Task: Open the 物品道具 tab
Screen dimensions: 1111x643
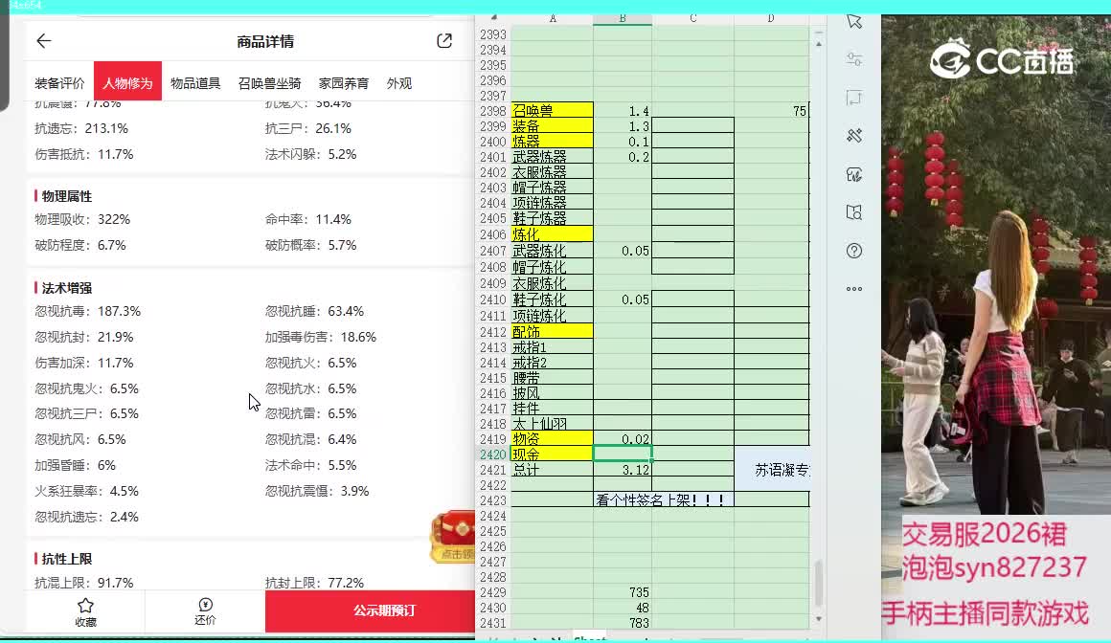Action: [195, 83]
